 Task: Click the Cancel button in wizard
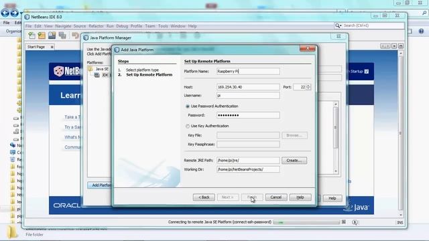point(276,197)
